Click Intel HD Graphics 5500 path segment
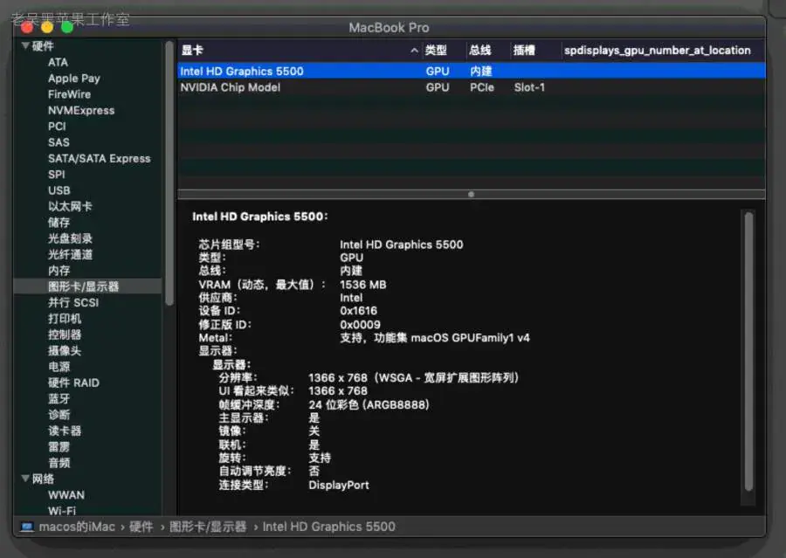 tap(329, 527)
